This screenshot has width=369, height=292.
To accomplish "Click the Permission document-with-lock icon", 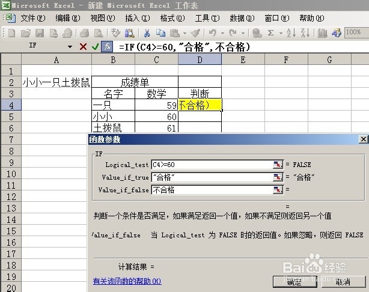I will [x=53, y=33].
